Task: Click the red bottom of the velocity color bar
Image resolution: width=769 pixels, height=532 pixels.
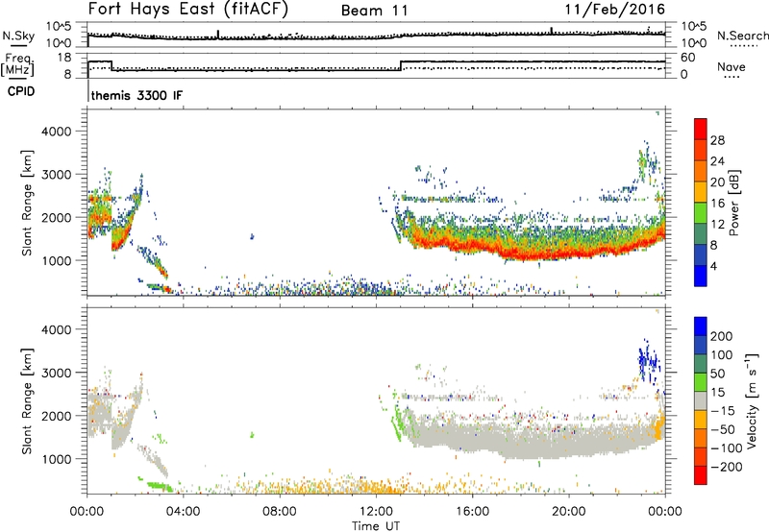Action: point(701,475)
